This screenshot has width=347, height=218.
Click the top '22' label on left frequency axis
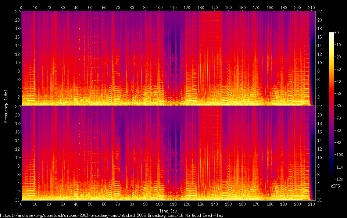18,11
